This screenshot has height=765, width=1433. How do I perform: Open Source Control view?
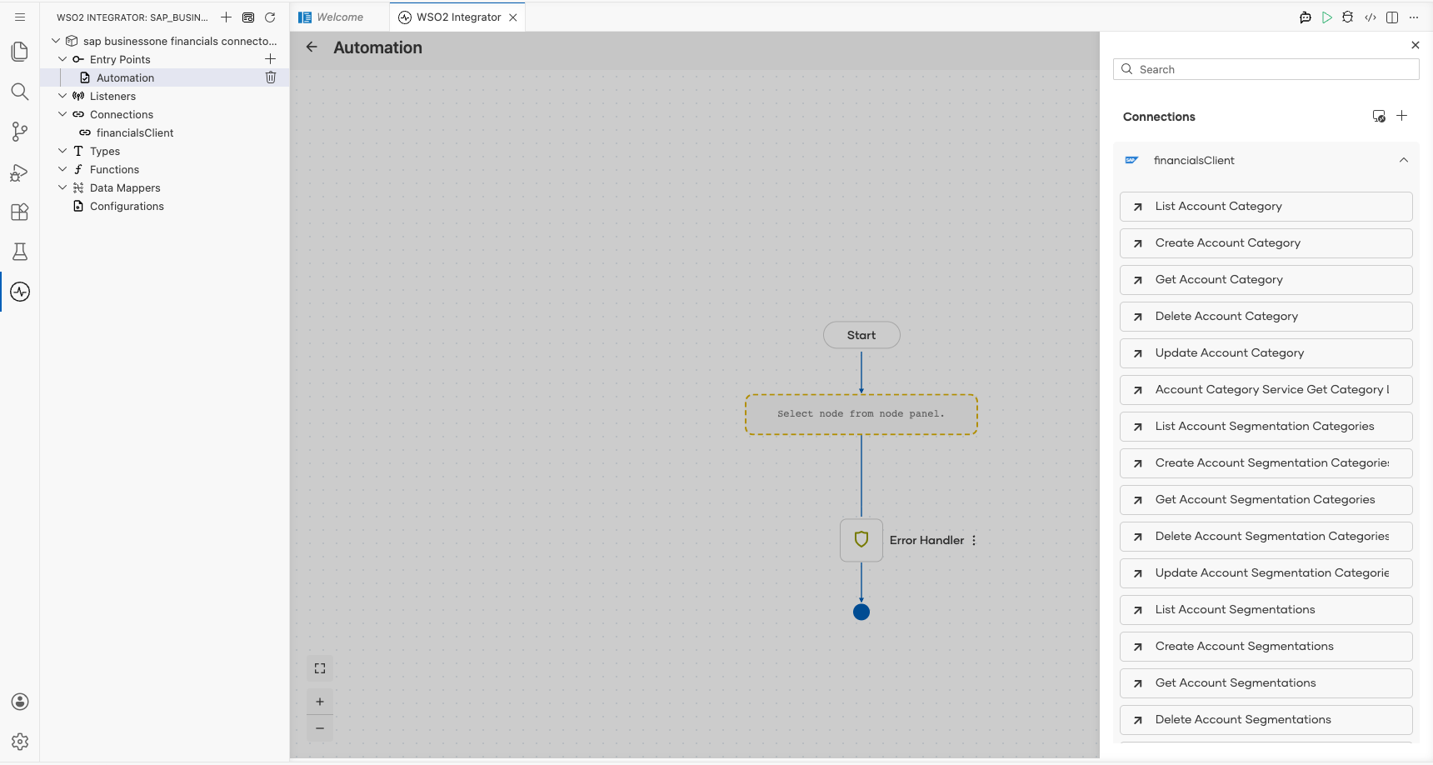point(20,132)
